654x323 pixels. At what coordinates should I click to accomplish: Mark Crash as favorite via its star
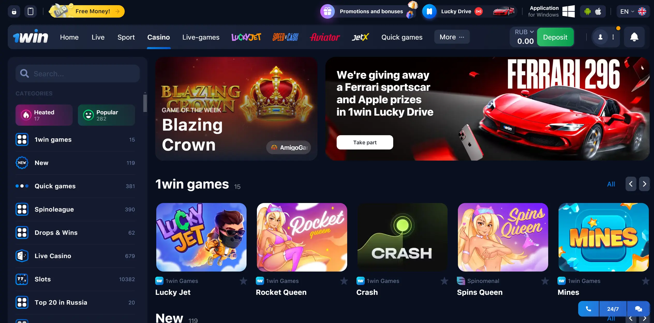[x=444, y=281]
